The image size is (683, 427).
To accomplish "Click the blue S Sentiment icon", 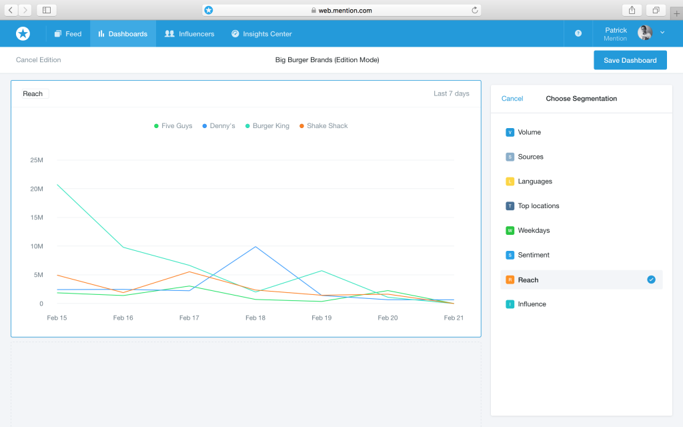I will click(x=510, y=255).
